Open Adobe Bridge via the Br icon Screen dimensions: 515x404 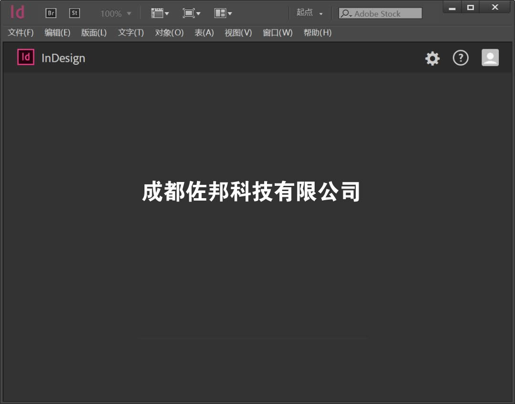[51, 13]
